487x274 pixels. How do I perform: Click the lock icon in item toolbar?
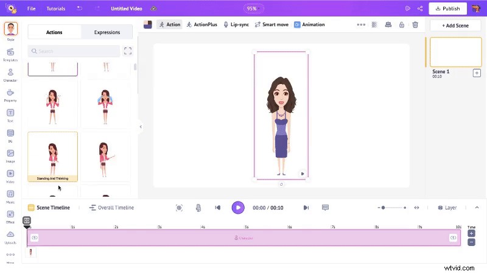402,24
